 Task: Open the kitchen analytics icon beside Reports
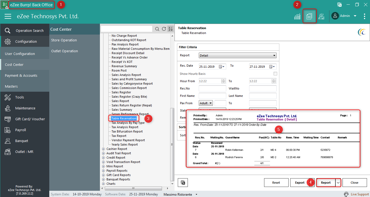point(322,16)
